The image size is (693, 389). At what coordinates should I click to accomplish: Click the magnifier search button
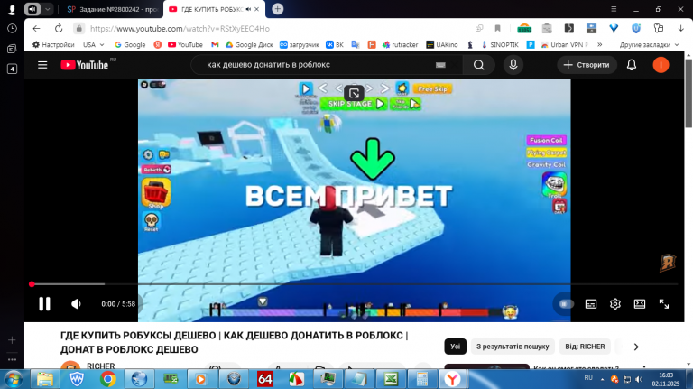click(478, 65)
